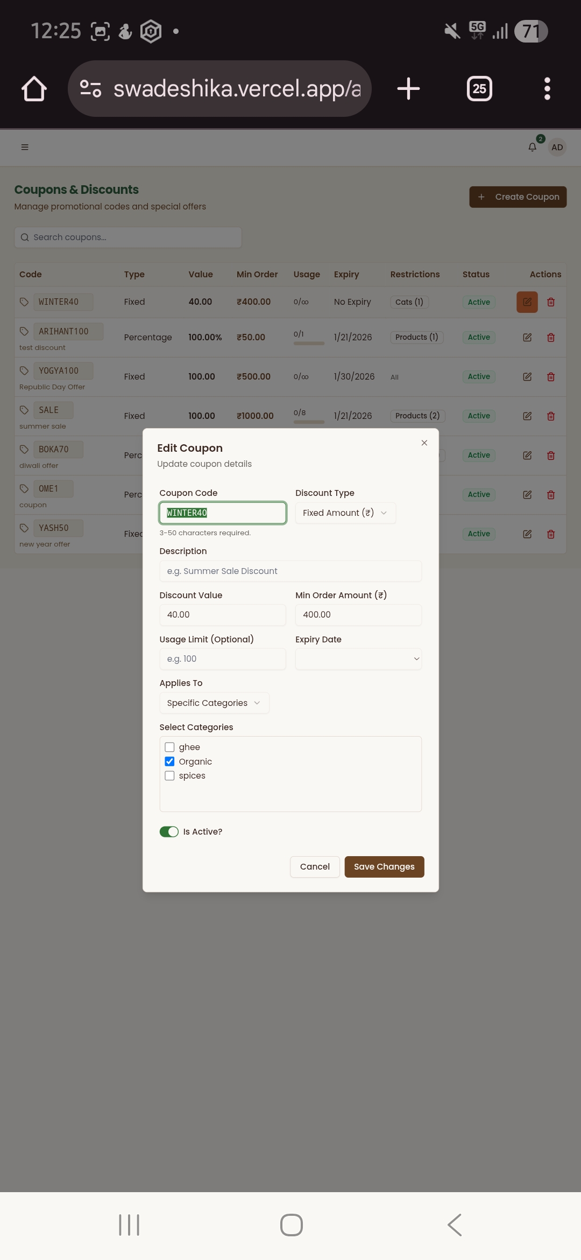Delete the WINTER40 coupon with trash icon
The width and height of the screenshot is (581, 1260).
[x=551, y=302]
